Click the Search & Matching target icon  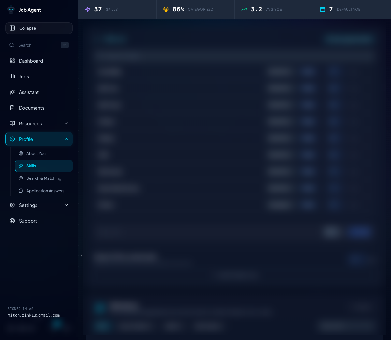[x=21, y=178]
